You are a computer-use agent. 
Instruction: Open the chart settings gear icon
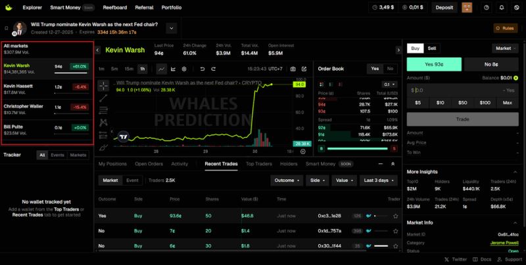point(184,69)
